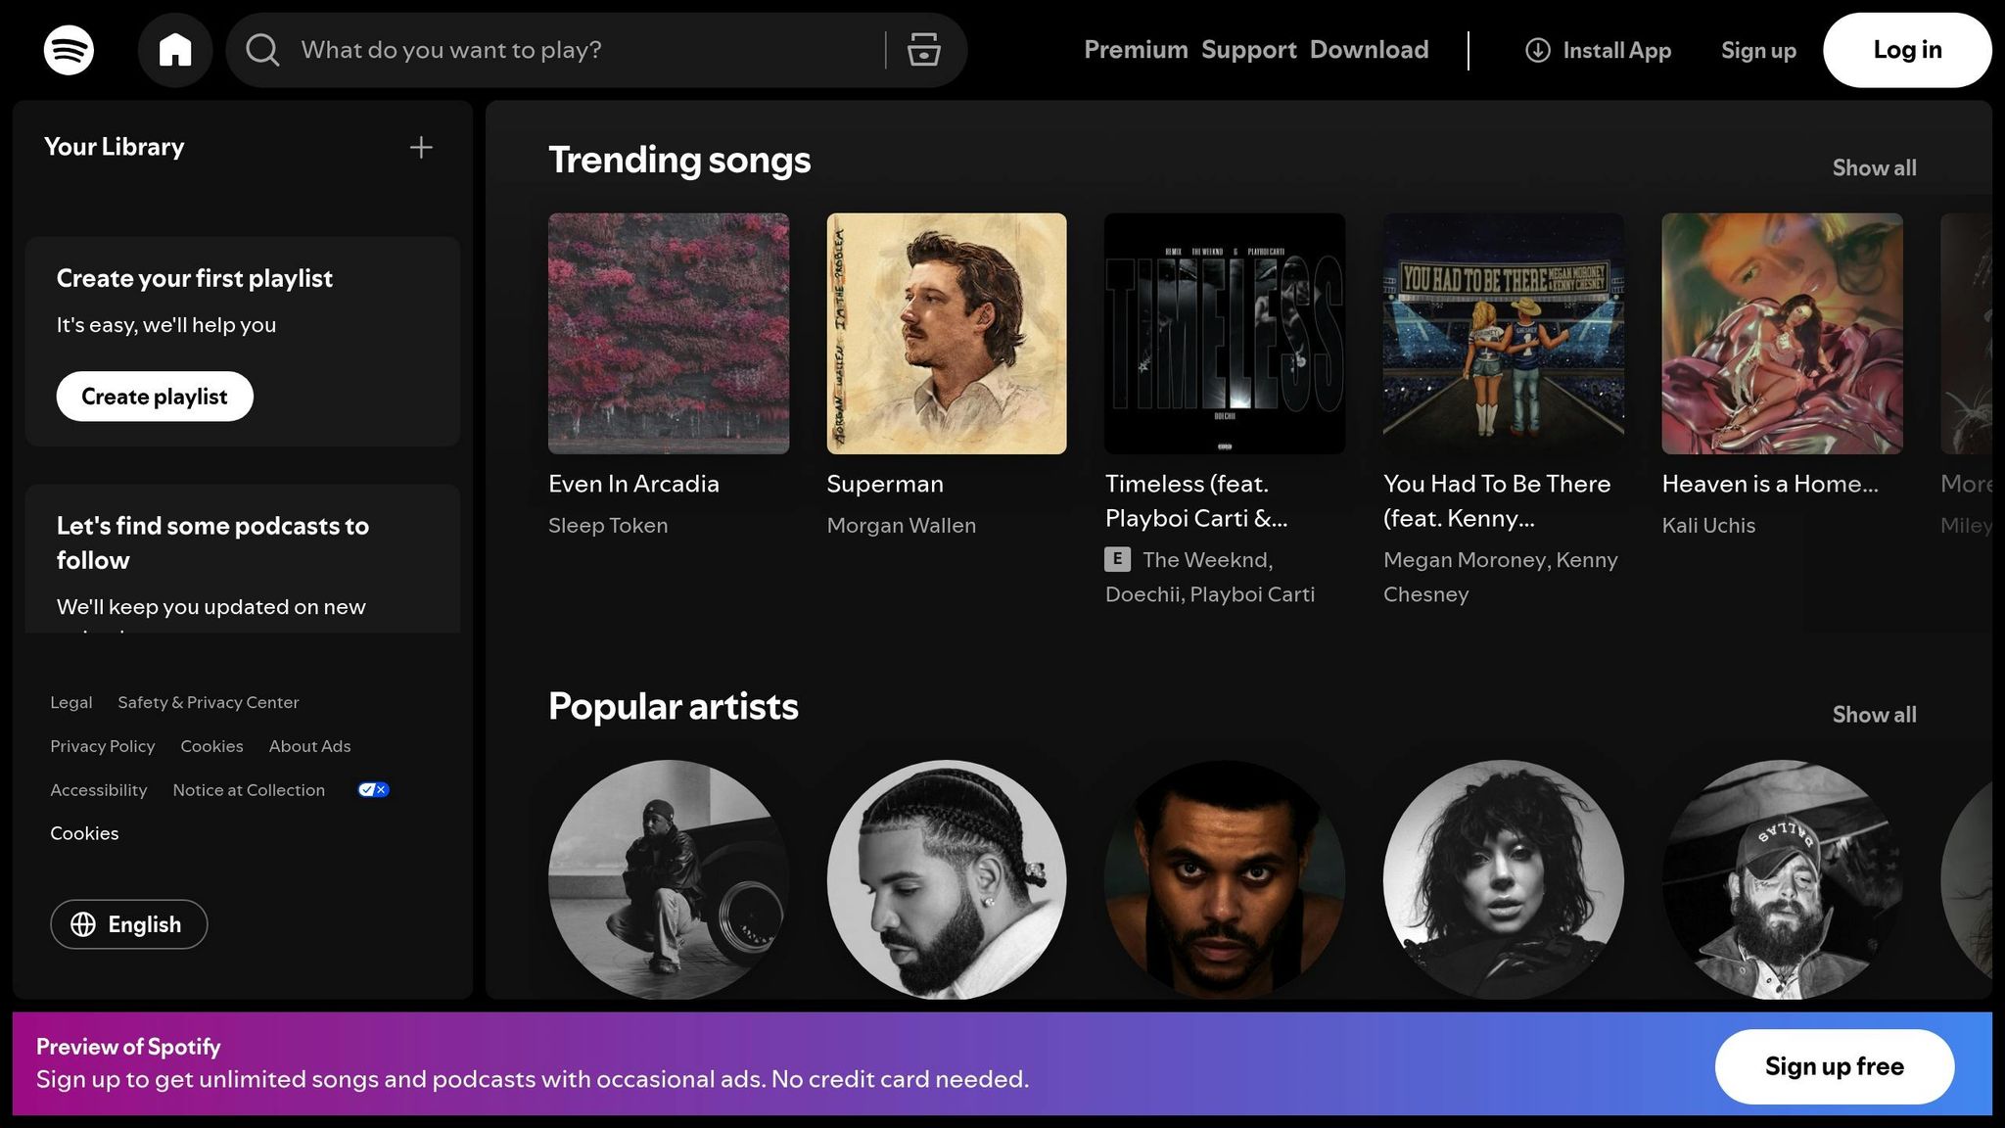Click Sign up in top bar

click(x=1758, y=50)
